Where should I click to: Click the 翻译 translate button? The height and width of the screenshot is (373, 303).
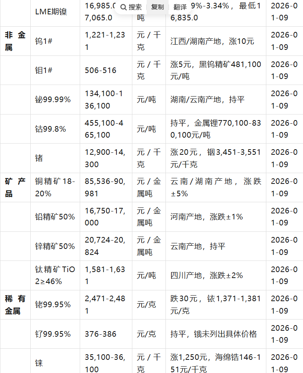point(180,7)
